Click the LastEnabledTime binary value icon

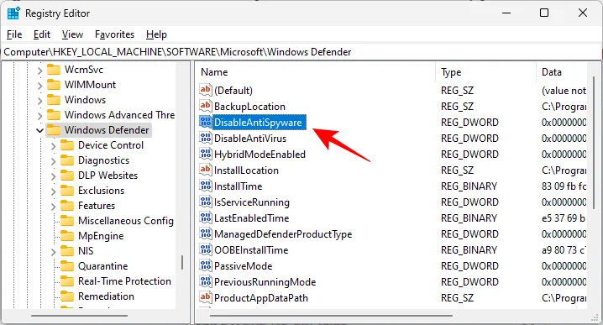pyautogui.click(x=206, y=218)
